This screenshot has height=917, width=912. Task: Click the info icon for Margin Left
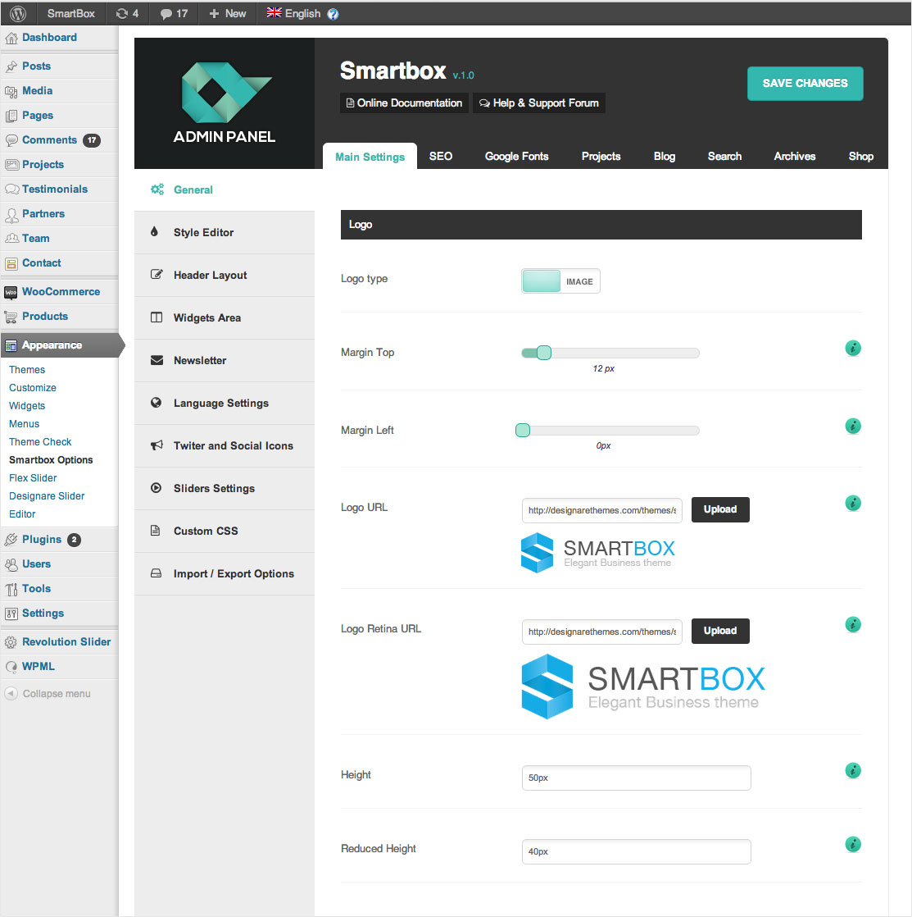853,426
